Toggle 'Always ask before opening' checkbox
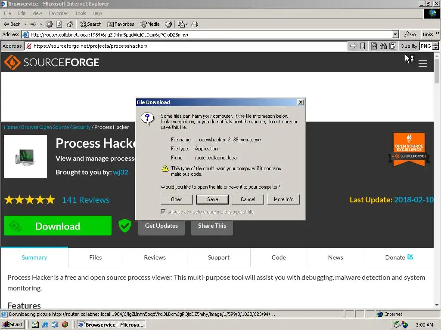The height and width of the screenshot is (330, 441). click(163, 211)
